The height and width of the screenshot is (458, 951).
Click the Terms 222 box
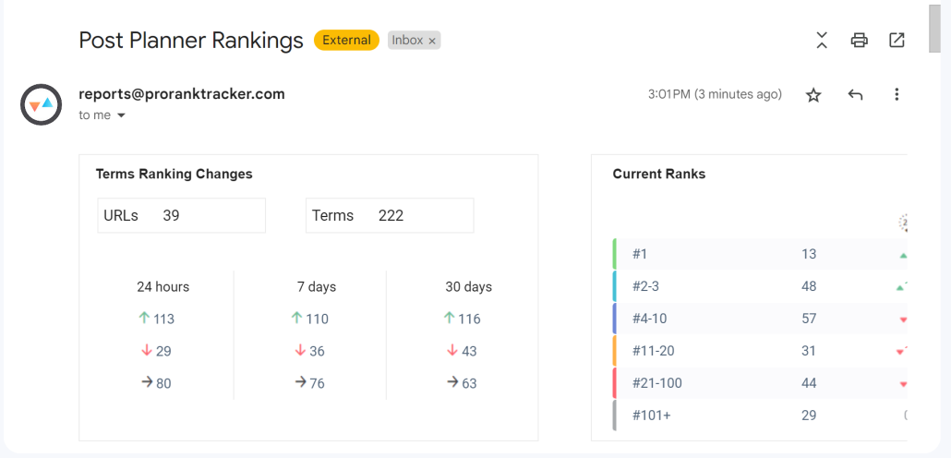[390, 215]
